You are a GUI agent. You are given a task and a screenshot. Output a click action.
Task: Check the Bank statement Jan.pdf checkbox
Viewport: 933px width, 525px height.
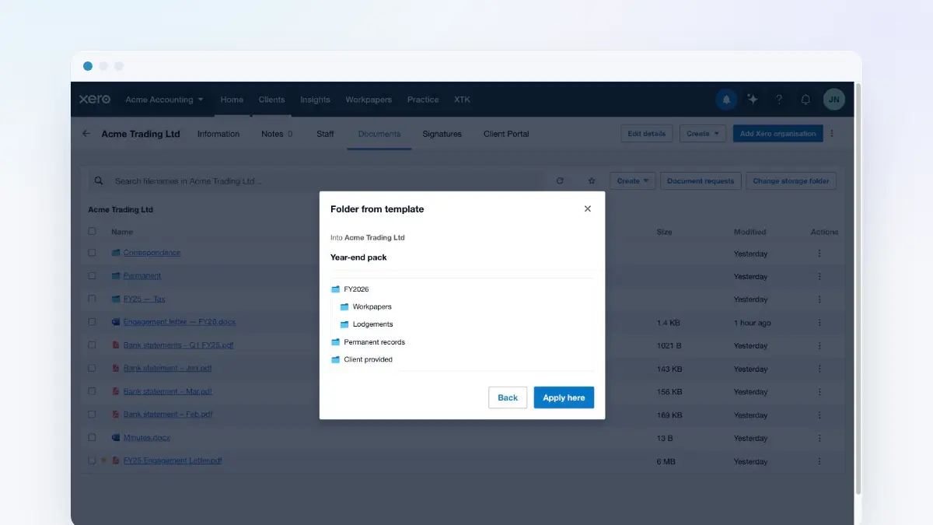(x=93, y=368)
